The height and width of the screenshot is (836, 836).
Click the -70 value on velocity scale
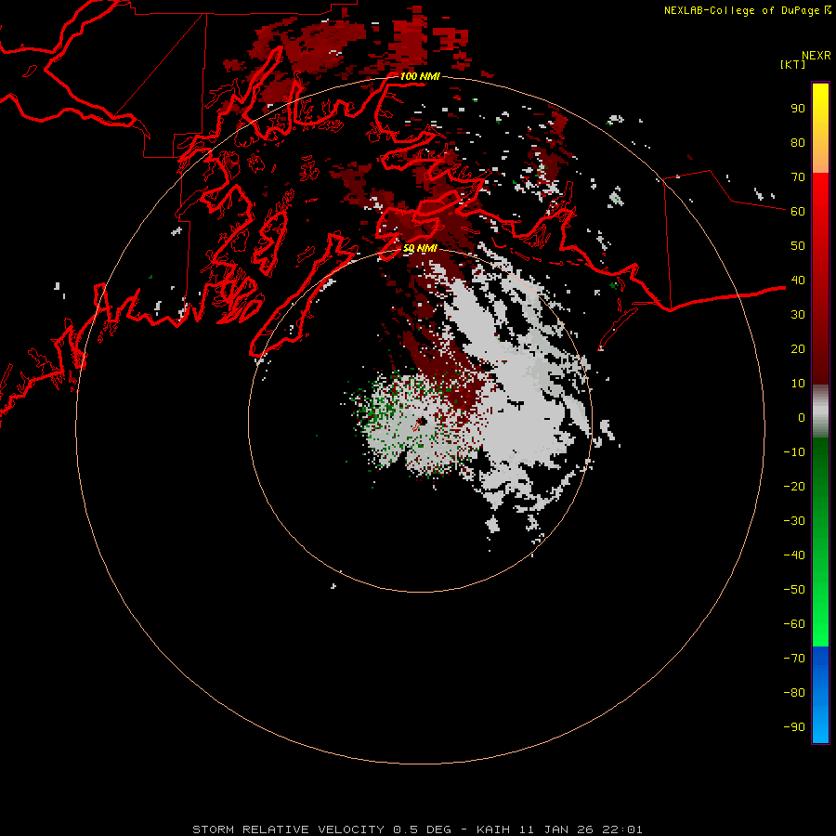click(x=794, y=659)
